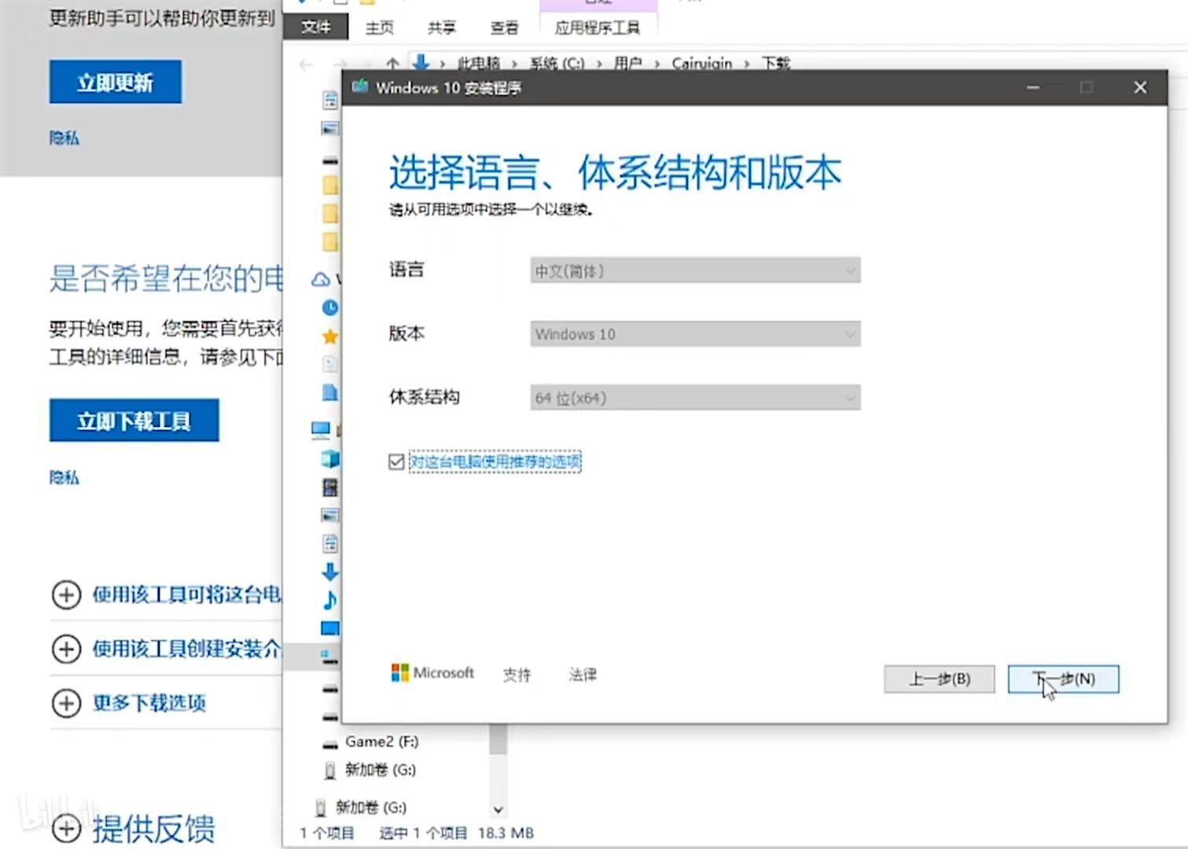Click the blue download icon in address bar
1188x849 pixels.
pyautogui.click(x=421, y=62)
